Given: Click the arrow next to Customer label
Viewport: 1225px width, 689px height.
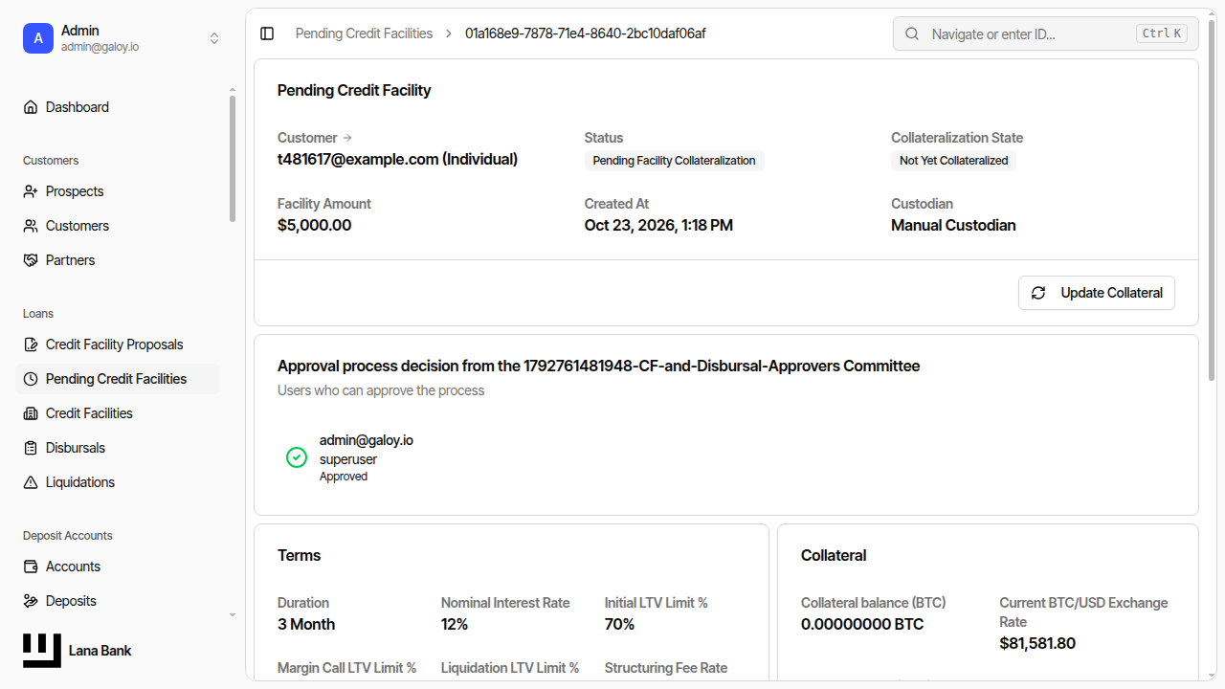Looking at the screenshot, I should 347,138.
